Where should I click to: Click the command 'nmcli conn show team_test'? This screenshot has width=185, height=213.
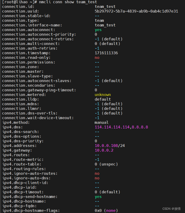(x=68, y=2)
